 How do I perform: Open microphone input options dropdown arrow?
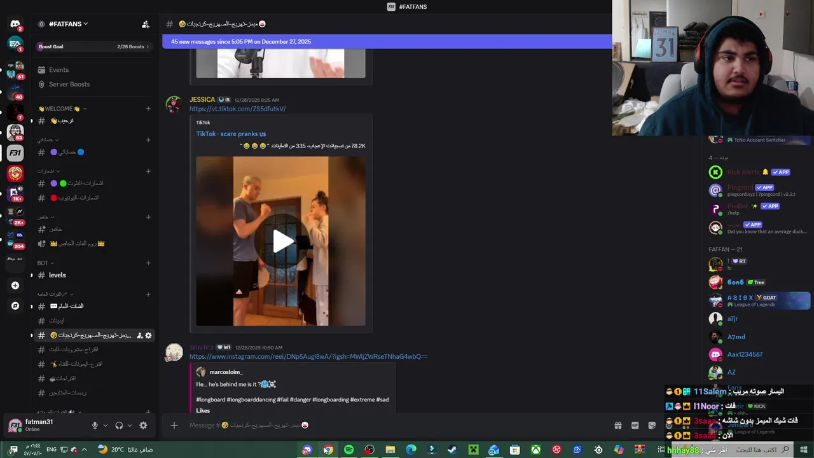coord(106,426)
